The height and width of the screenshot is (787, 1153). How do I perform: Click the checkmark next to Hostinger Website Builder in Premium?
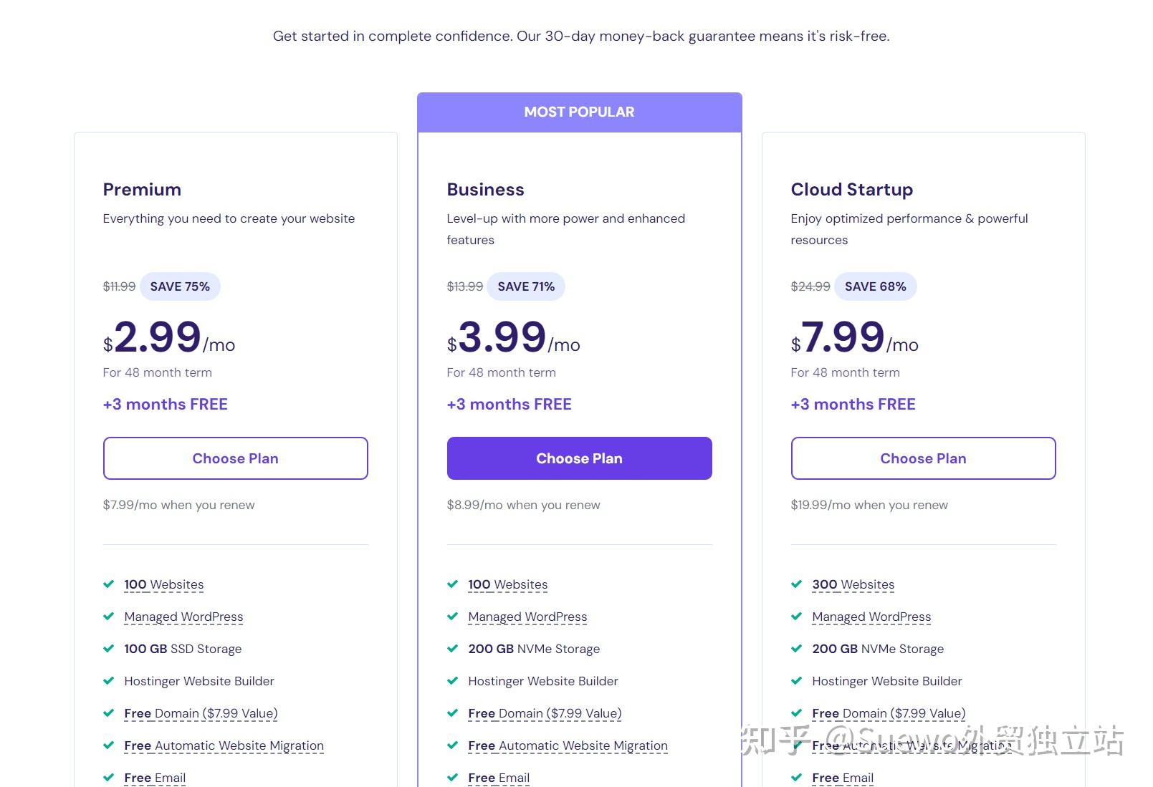109,681
